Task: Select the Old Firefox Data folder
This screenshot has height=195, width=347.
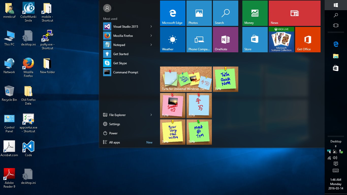Action: 28,95
